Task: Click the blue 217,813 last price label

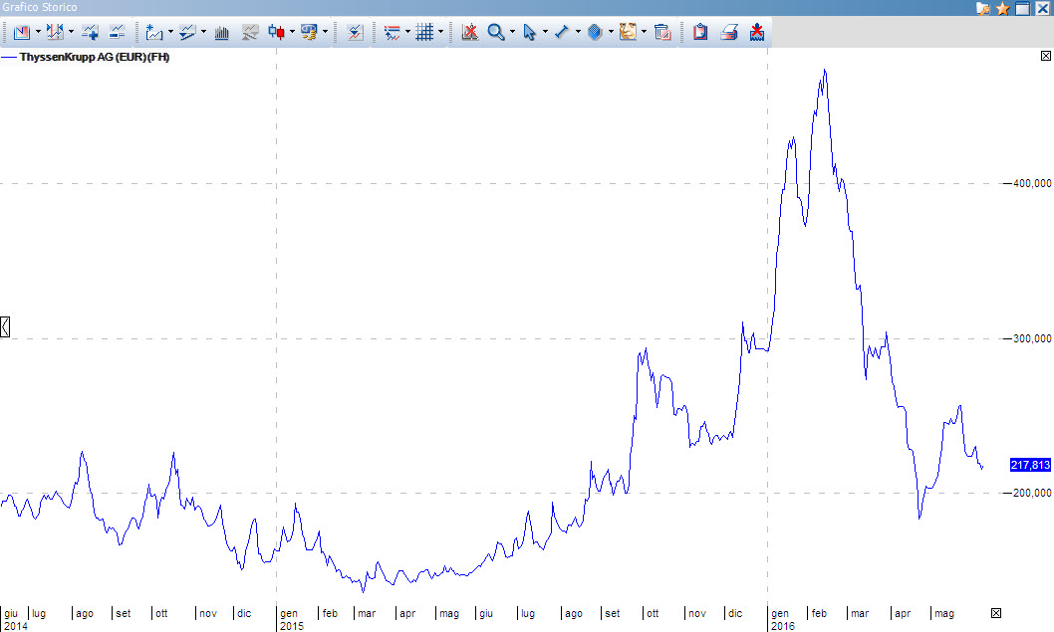Action: 1030,465
